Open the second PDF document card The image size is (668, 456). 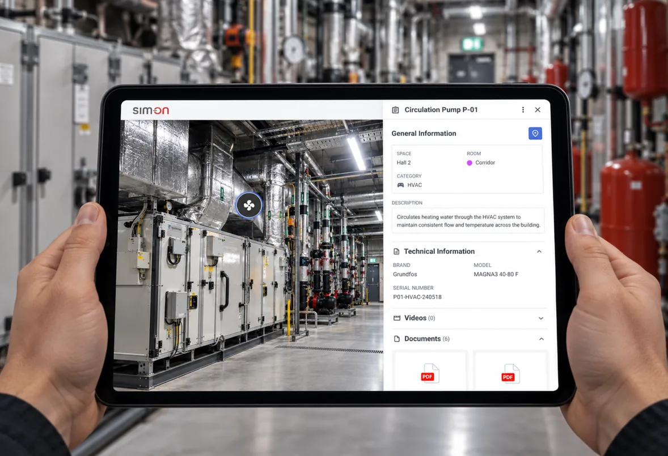coord(510,370)
